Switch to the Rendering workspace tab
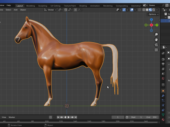 coord(108,6)
